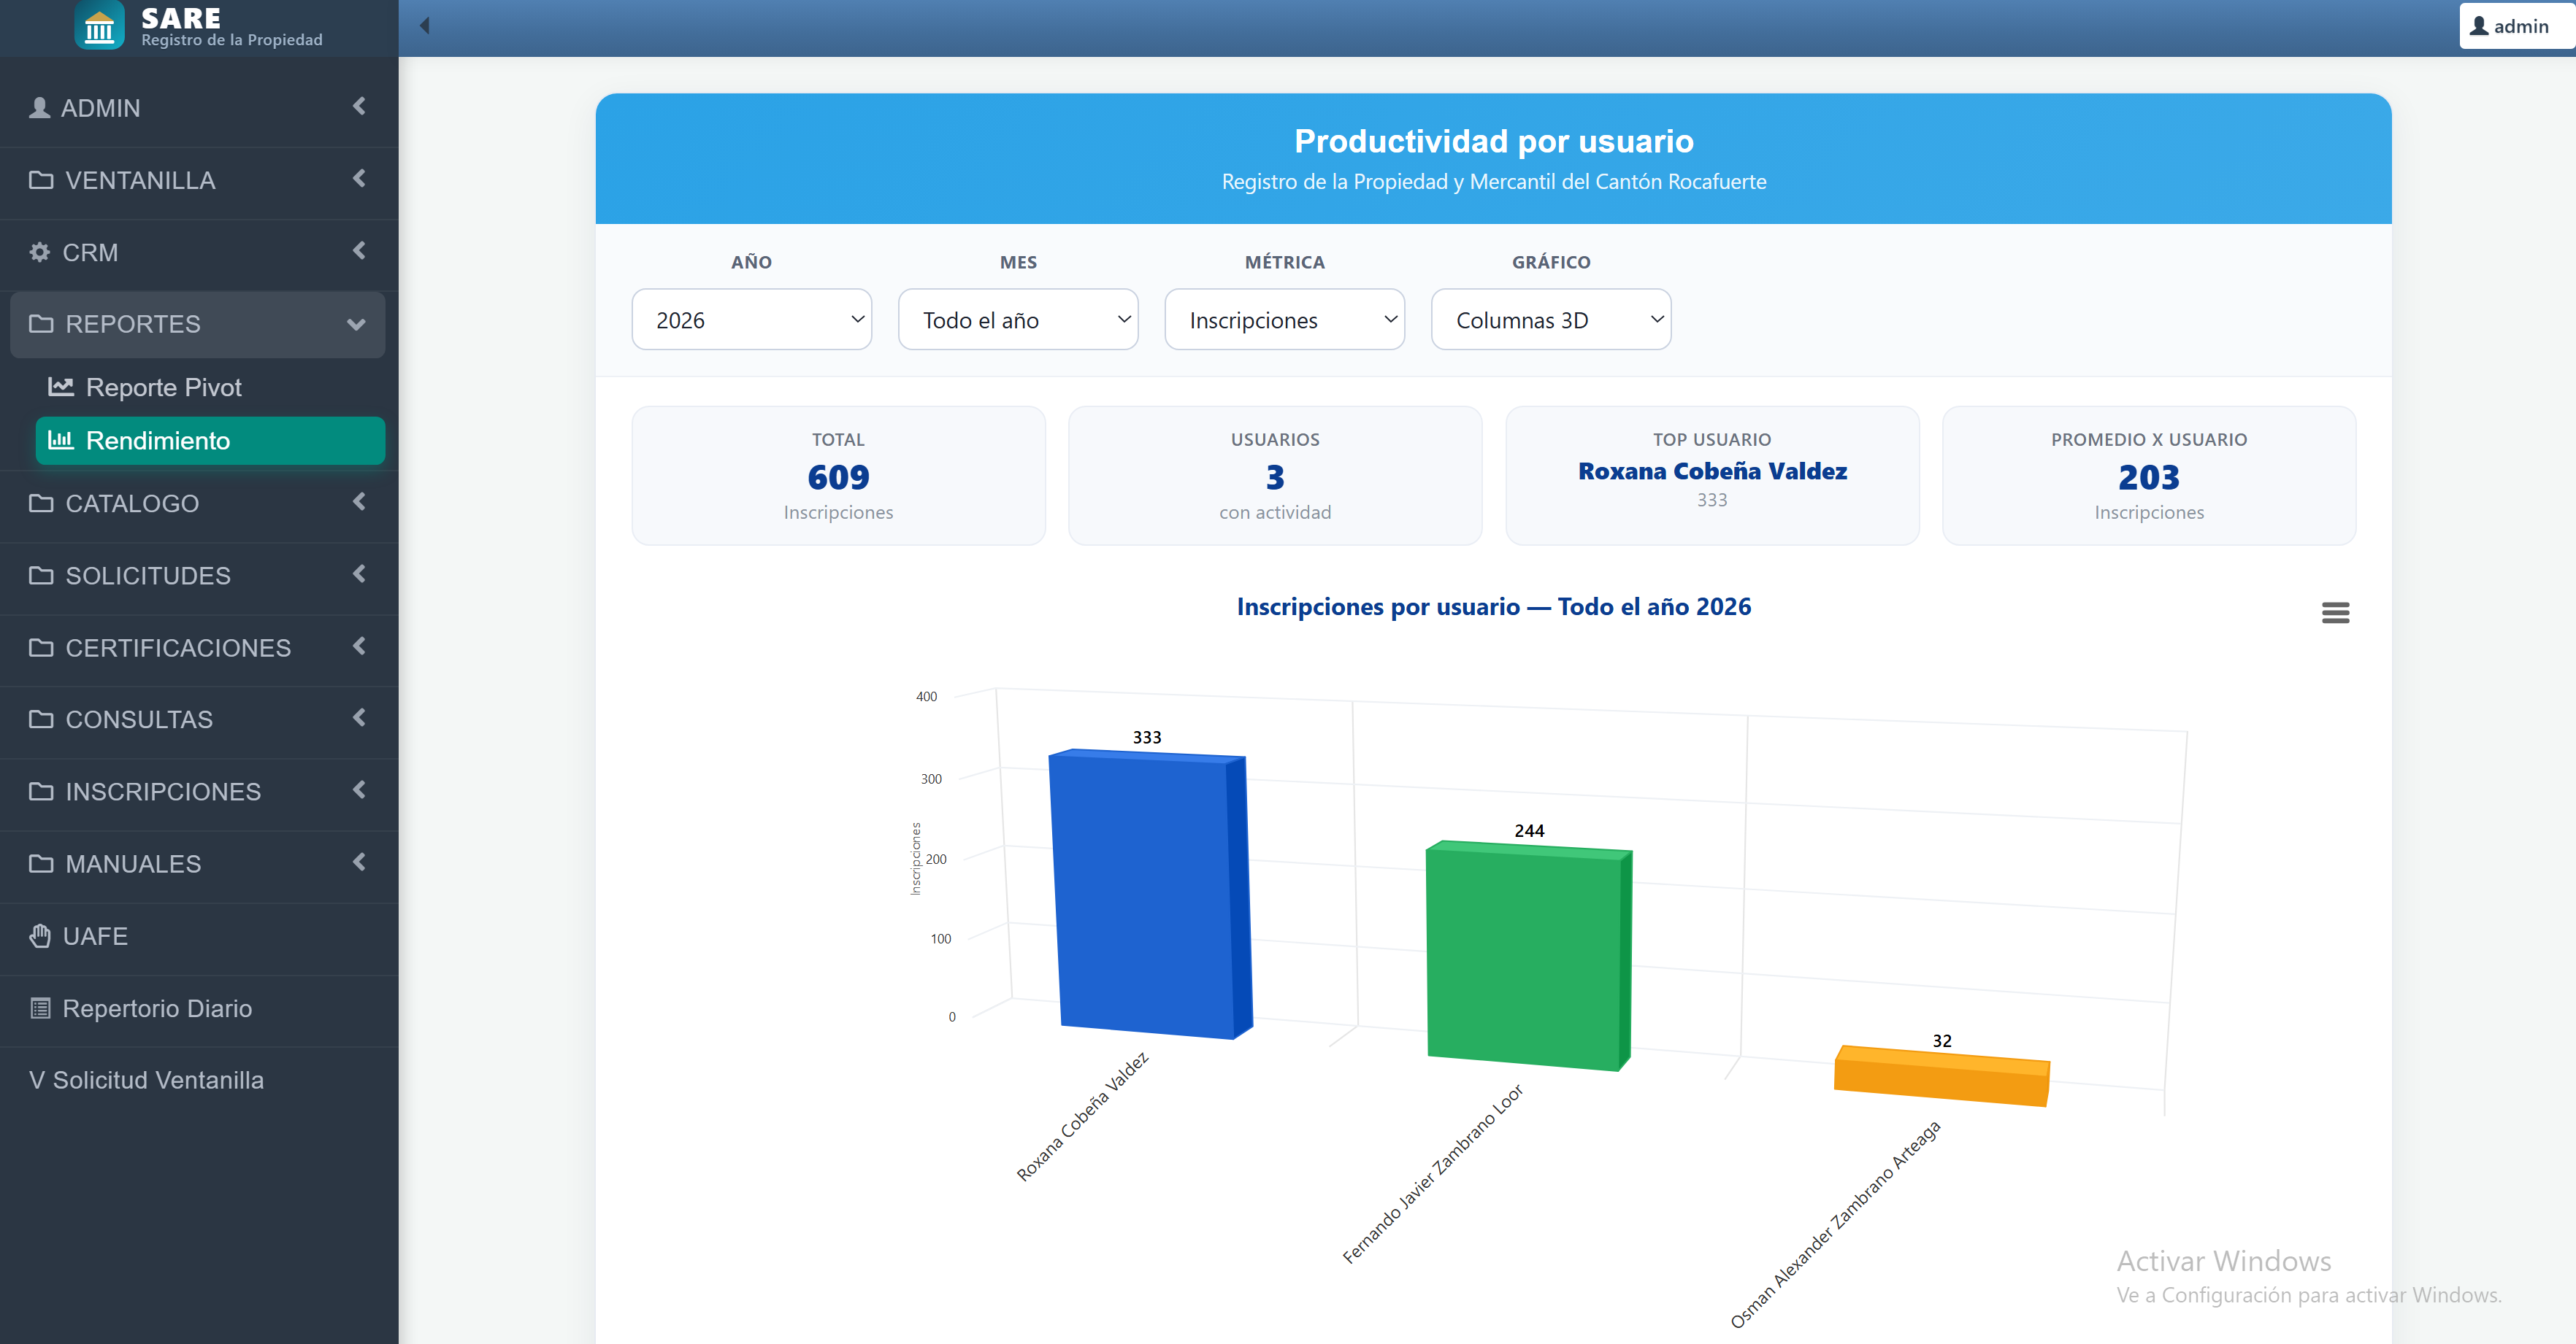Click the folder icon beside MANUALES

pyautogui.click(x=41, y=863)
